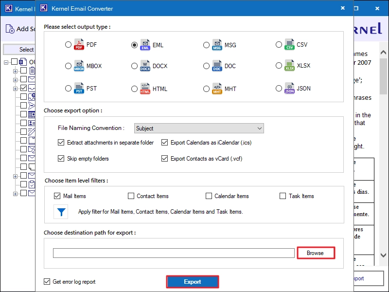Screen dimensions: 389x292
Task: Check the calendar folder checkbox in tree
Action: pos(23,114)
